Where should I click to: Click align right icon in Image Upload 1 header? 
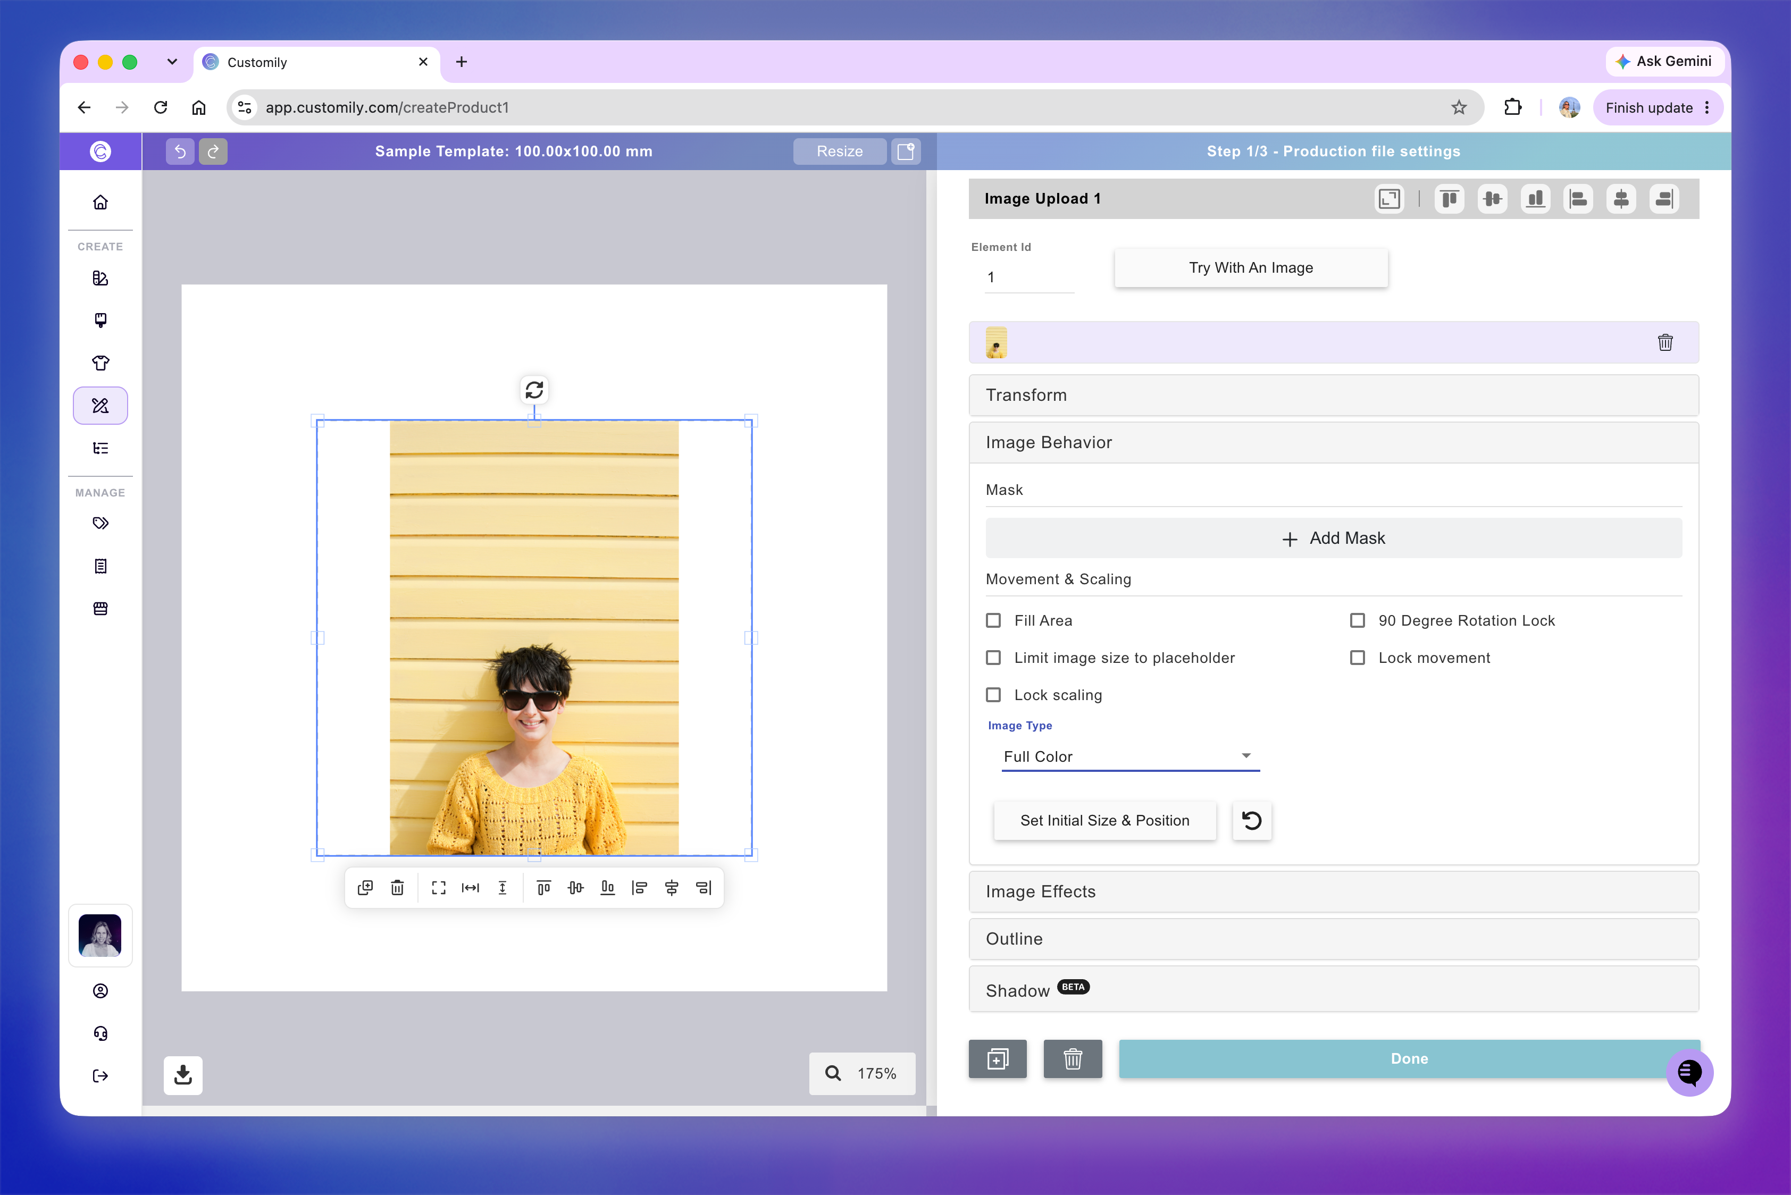tap(1664, 199)
